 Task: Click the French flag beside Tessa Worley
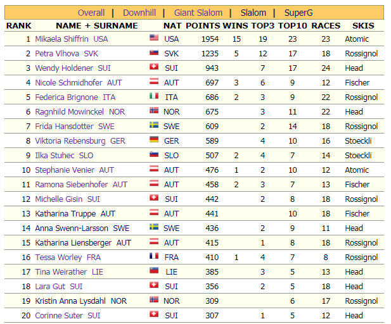(153, 257)
